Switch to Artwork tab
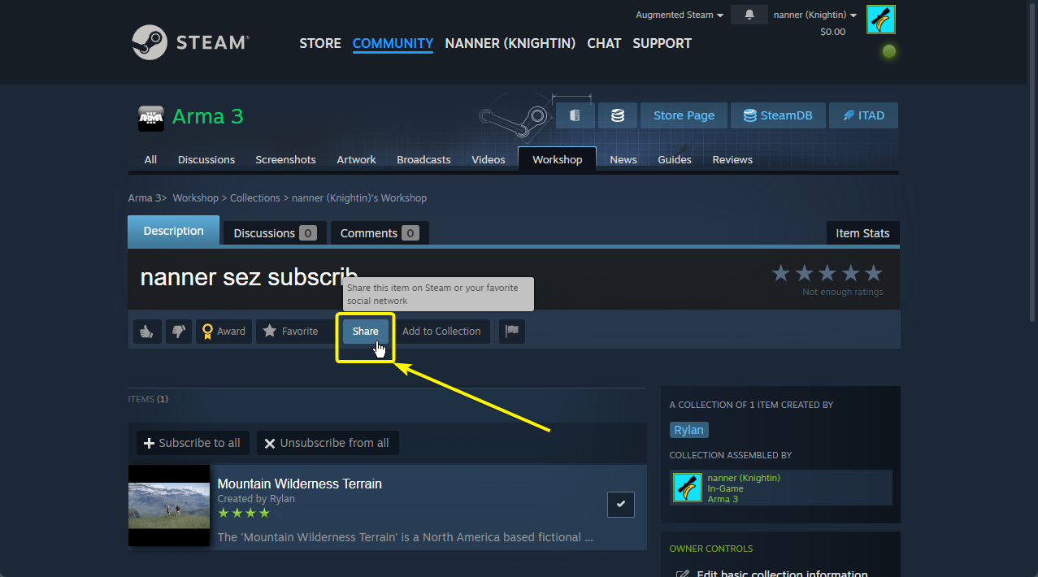The height and width of the screenshot is (577, 1038). (356, 159)
